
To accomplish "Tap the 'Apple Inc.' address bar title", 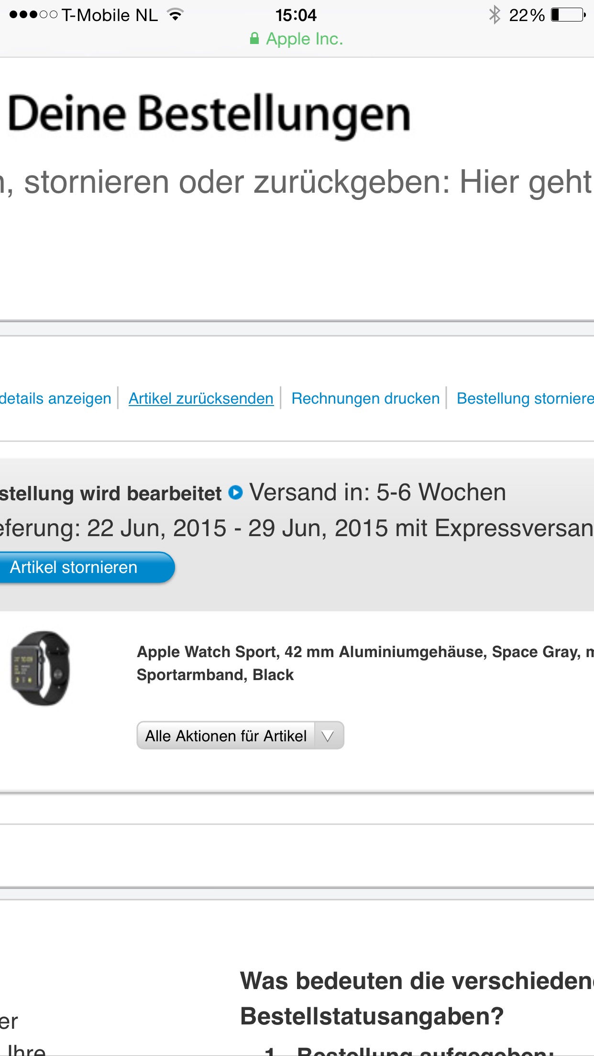I will [305, 39].
